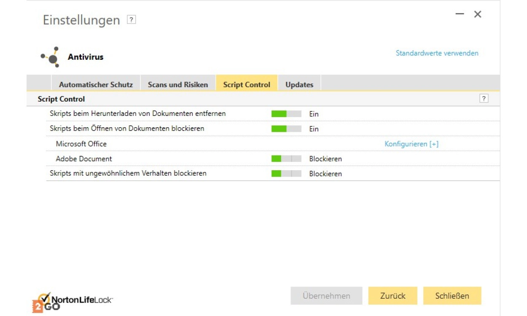
Task: Click the Schließen button
Action: (452, 296)
